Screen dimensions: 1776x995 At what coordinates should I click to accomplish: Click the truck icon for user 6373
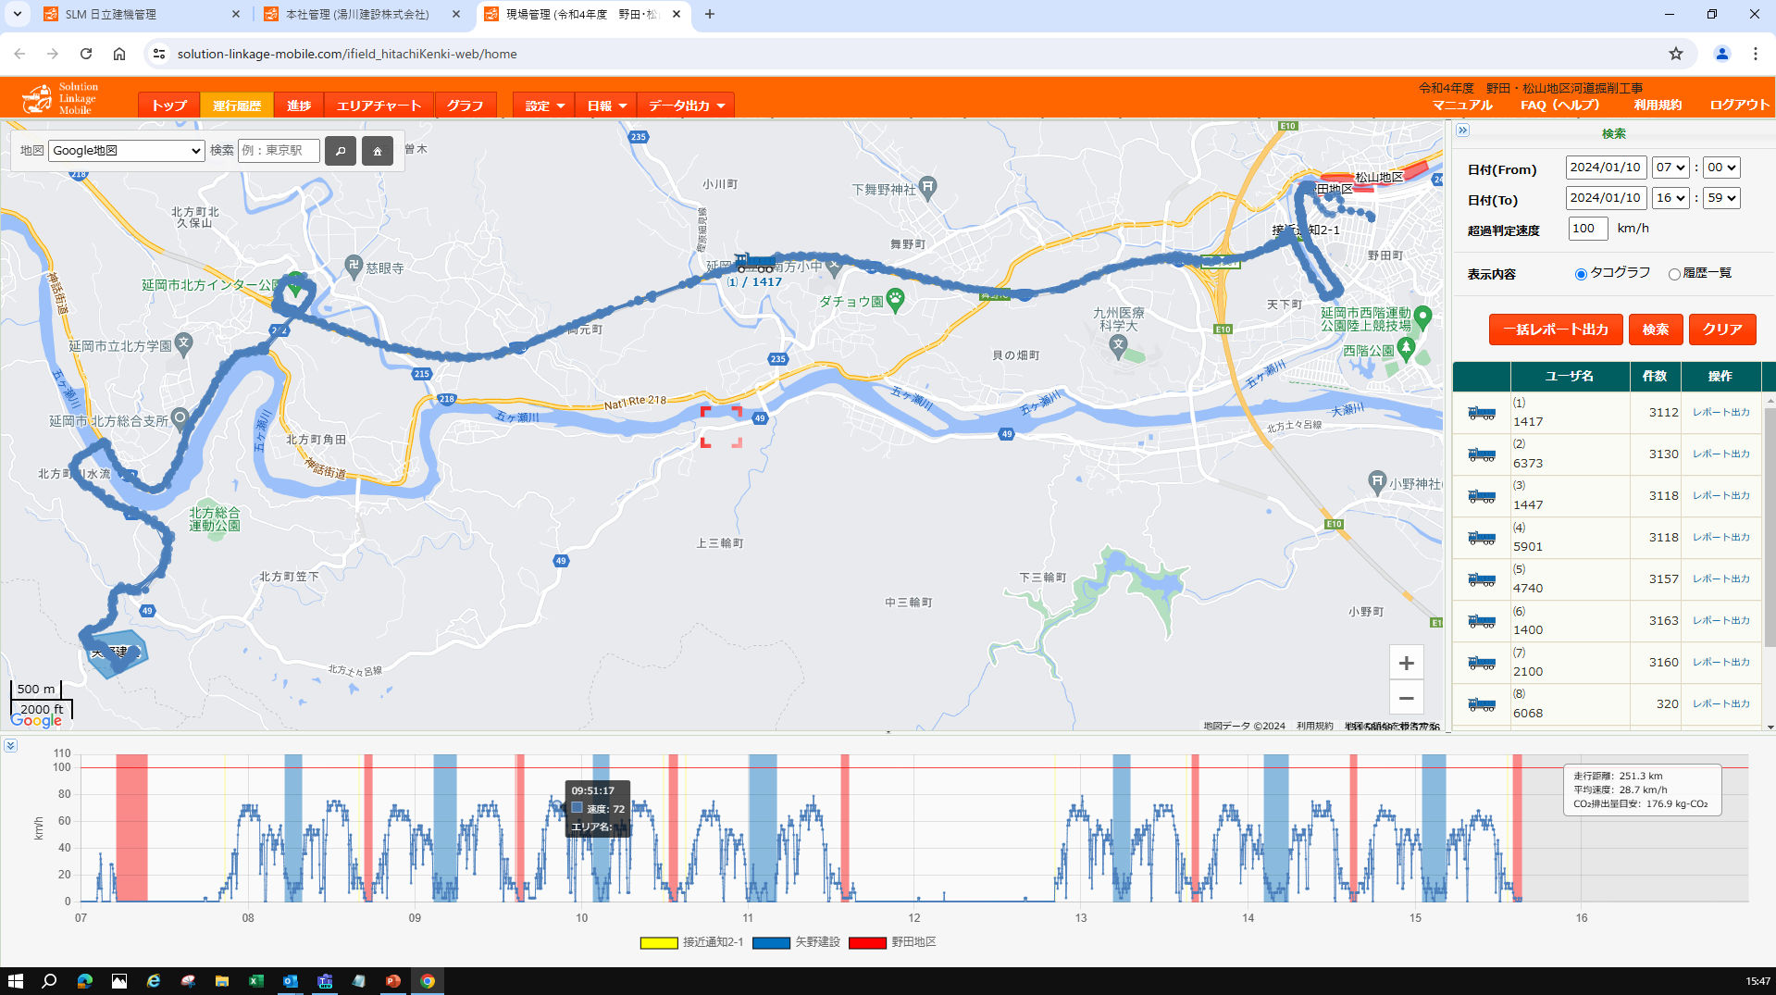(x=1481, y=454)
